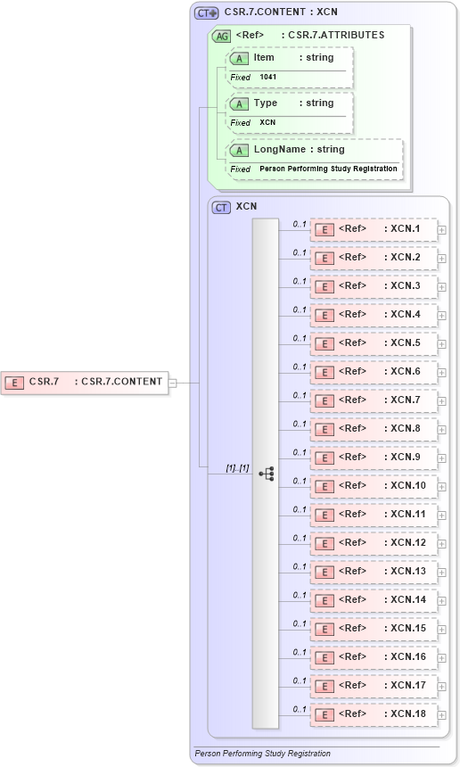Expand the XCN.2 element
Viewport: 460px width, 767px height.
[x=441, y=259]
